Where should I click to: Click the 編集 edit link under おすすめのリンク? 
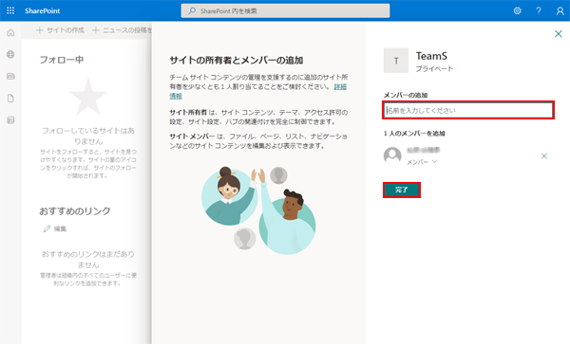coord(55,228)
